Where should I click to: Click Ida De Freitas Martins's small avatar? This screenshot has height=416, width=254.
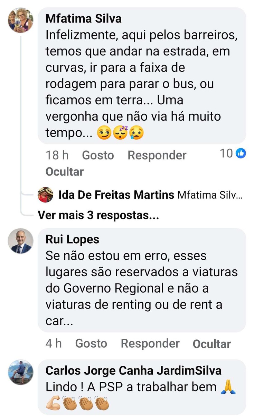pyautogui.click(x=45, y=195)
